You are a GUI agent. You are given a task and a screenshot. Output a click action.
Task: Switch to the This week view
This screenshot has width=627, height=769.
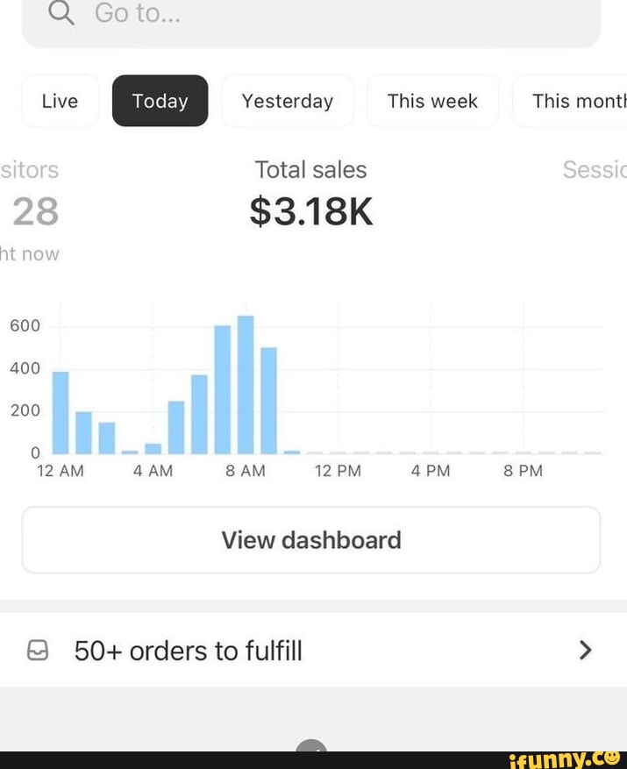(x=432, y=101)
